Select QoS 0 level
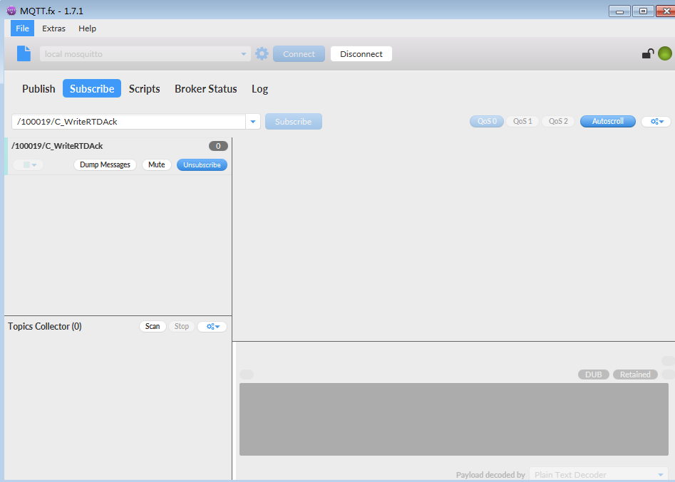 click(487, 122)
